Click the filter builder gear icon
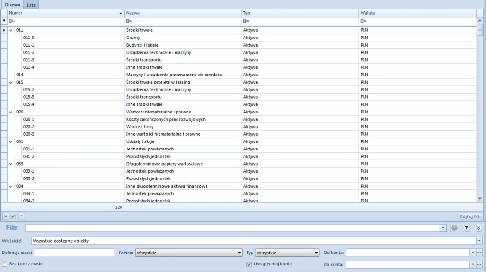This screenshot has height=272, width=486. point(454,228)
